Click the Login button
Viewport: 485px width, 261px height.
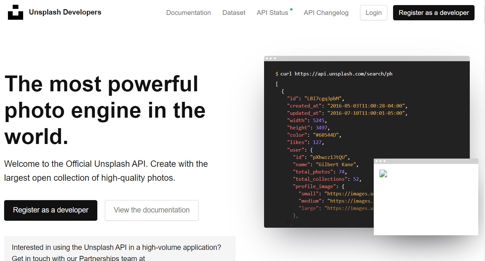373,13
